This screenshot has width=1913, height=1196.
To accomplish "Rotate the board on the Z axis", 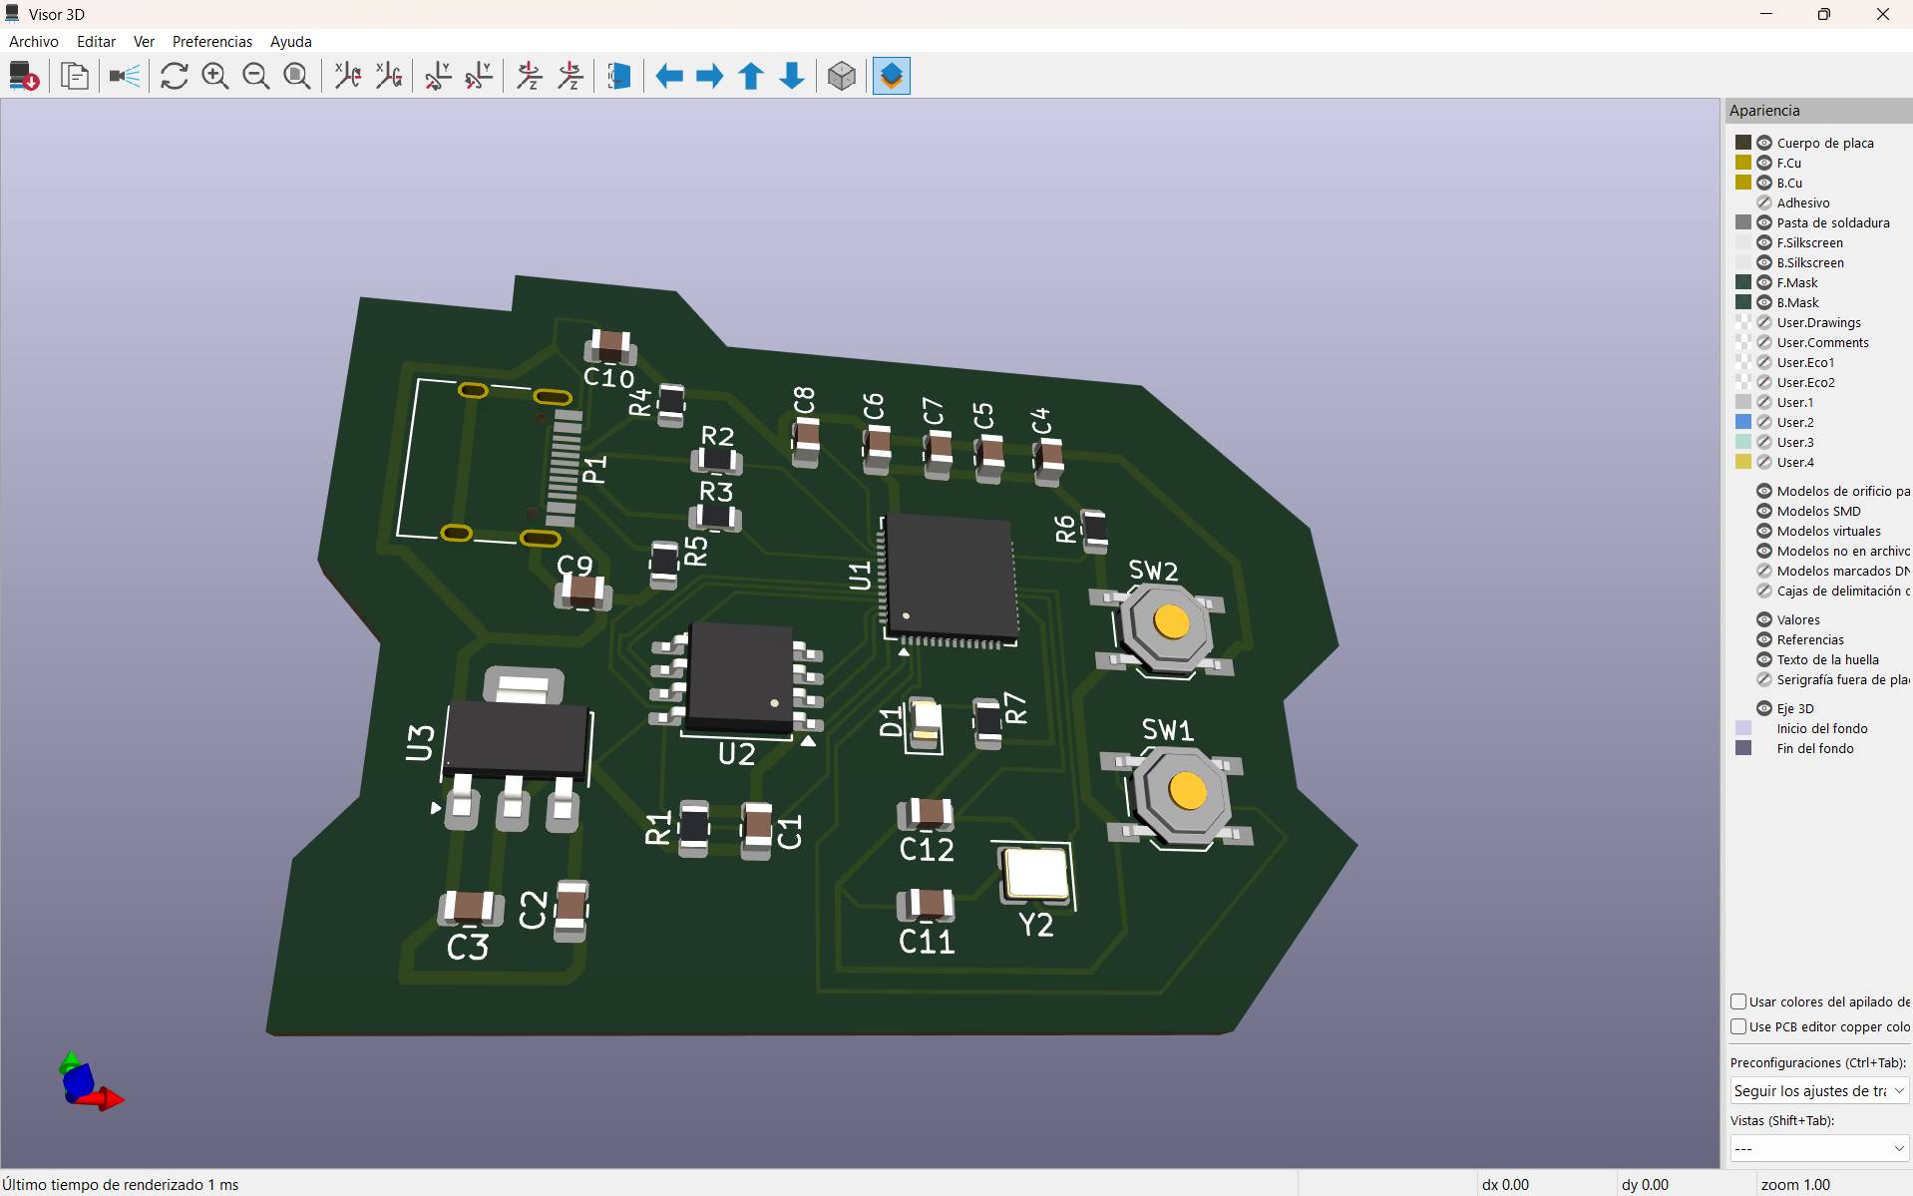I will point(528,75).
